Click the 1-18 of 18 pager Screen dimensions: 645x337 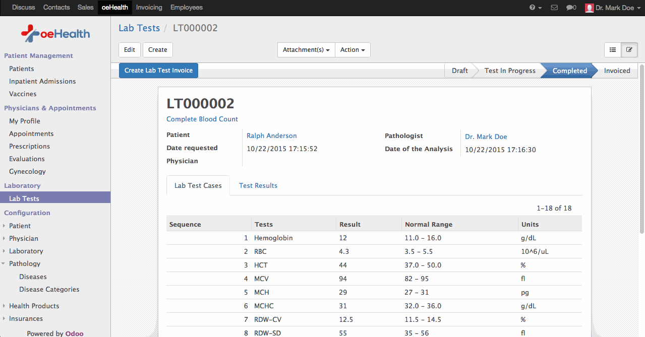tap(554, 208)
